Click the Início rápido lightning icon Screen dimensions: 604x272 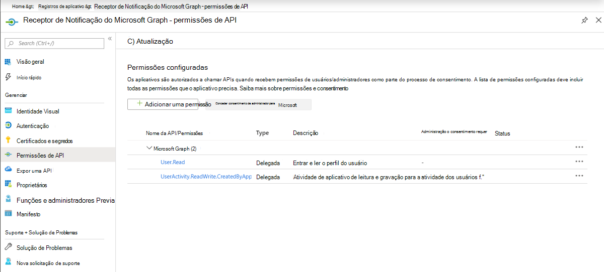(x=8, y=77)
